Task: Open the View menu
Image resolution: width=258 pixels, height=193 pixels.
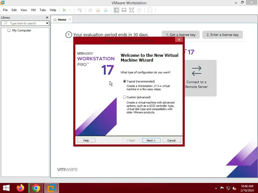Action: (x=24, y=10)
